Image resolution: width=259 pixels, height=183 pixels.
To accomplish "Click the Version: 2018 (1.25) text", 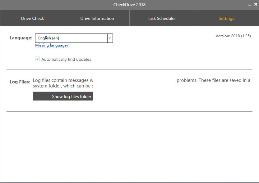I will click(233, 36).
